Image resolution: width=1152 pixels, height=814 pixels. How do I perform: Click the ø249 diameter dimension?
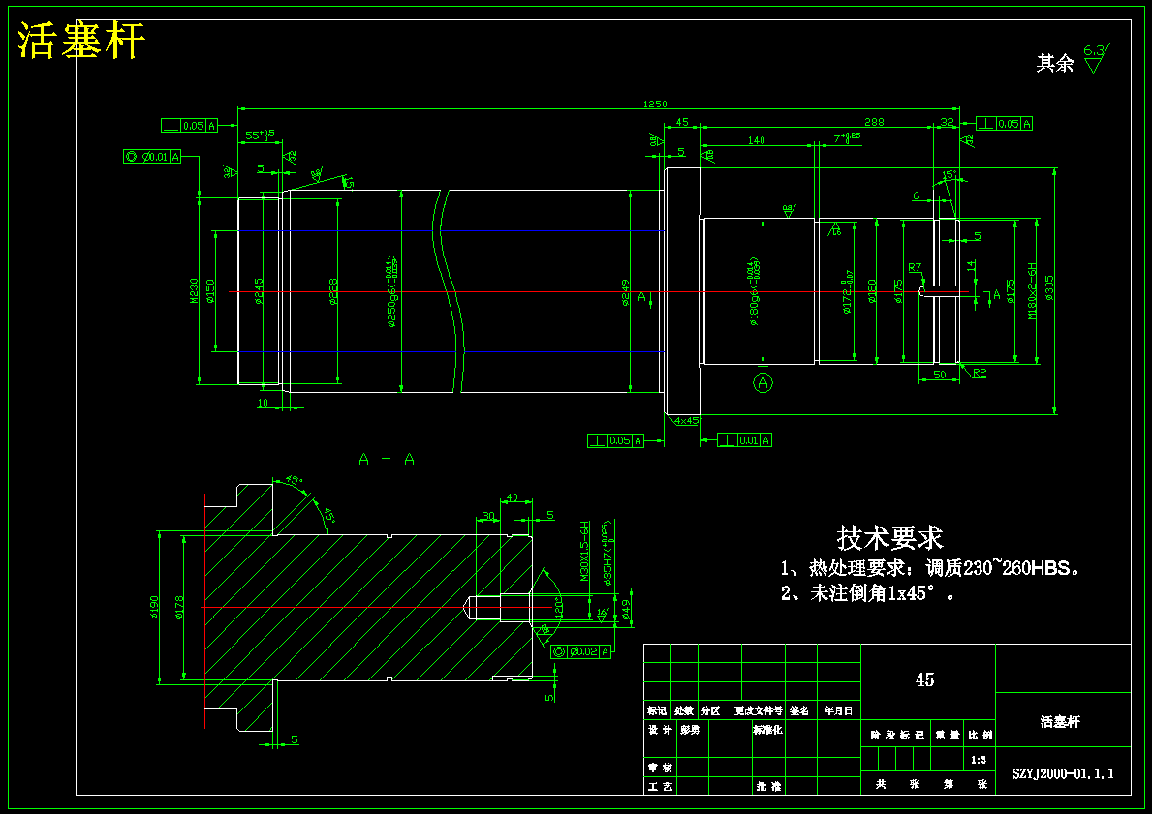point(626,292)
